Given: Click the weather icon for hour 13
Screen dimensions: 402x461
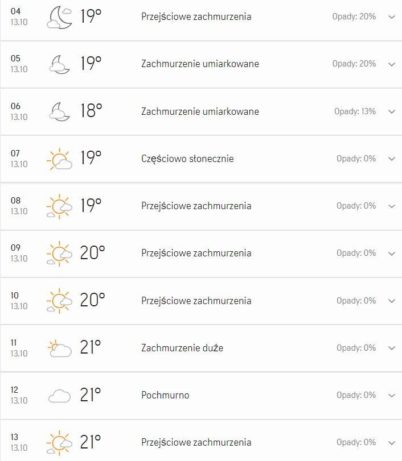Looking at the screenshot, I should [59, 443].
